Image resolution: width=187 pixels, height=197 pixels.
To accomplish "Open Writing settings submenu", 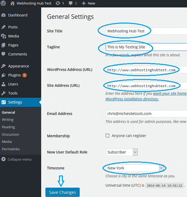I will pyautogui.click(x=8, y=120).
